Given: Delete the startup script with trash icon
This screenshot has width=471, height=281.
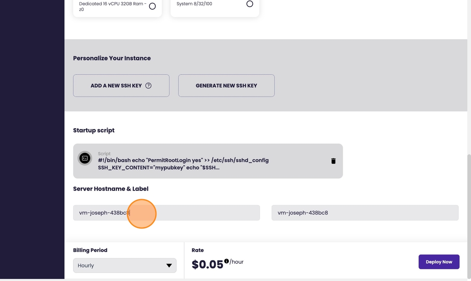Looking at the screenshot, I should pyautogui.click(x=333, y=161).
